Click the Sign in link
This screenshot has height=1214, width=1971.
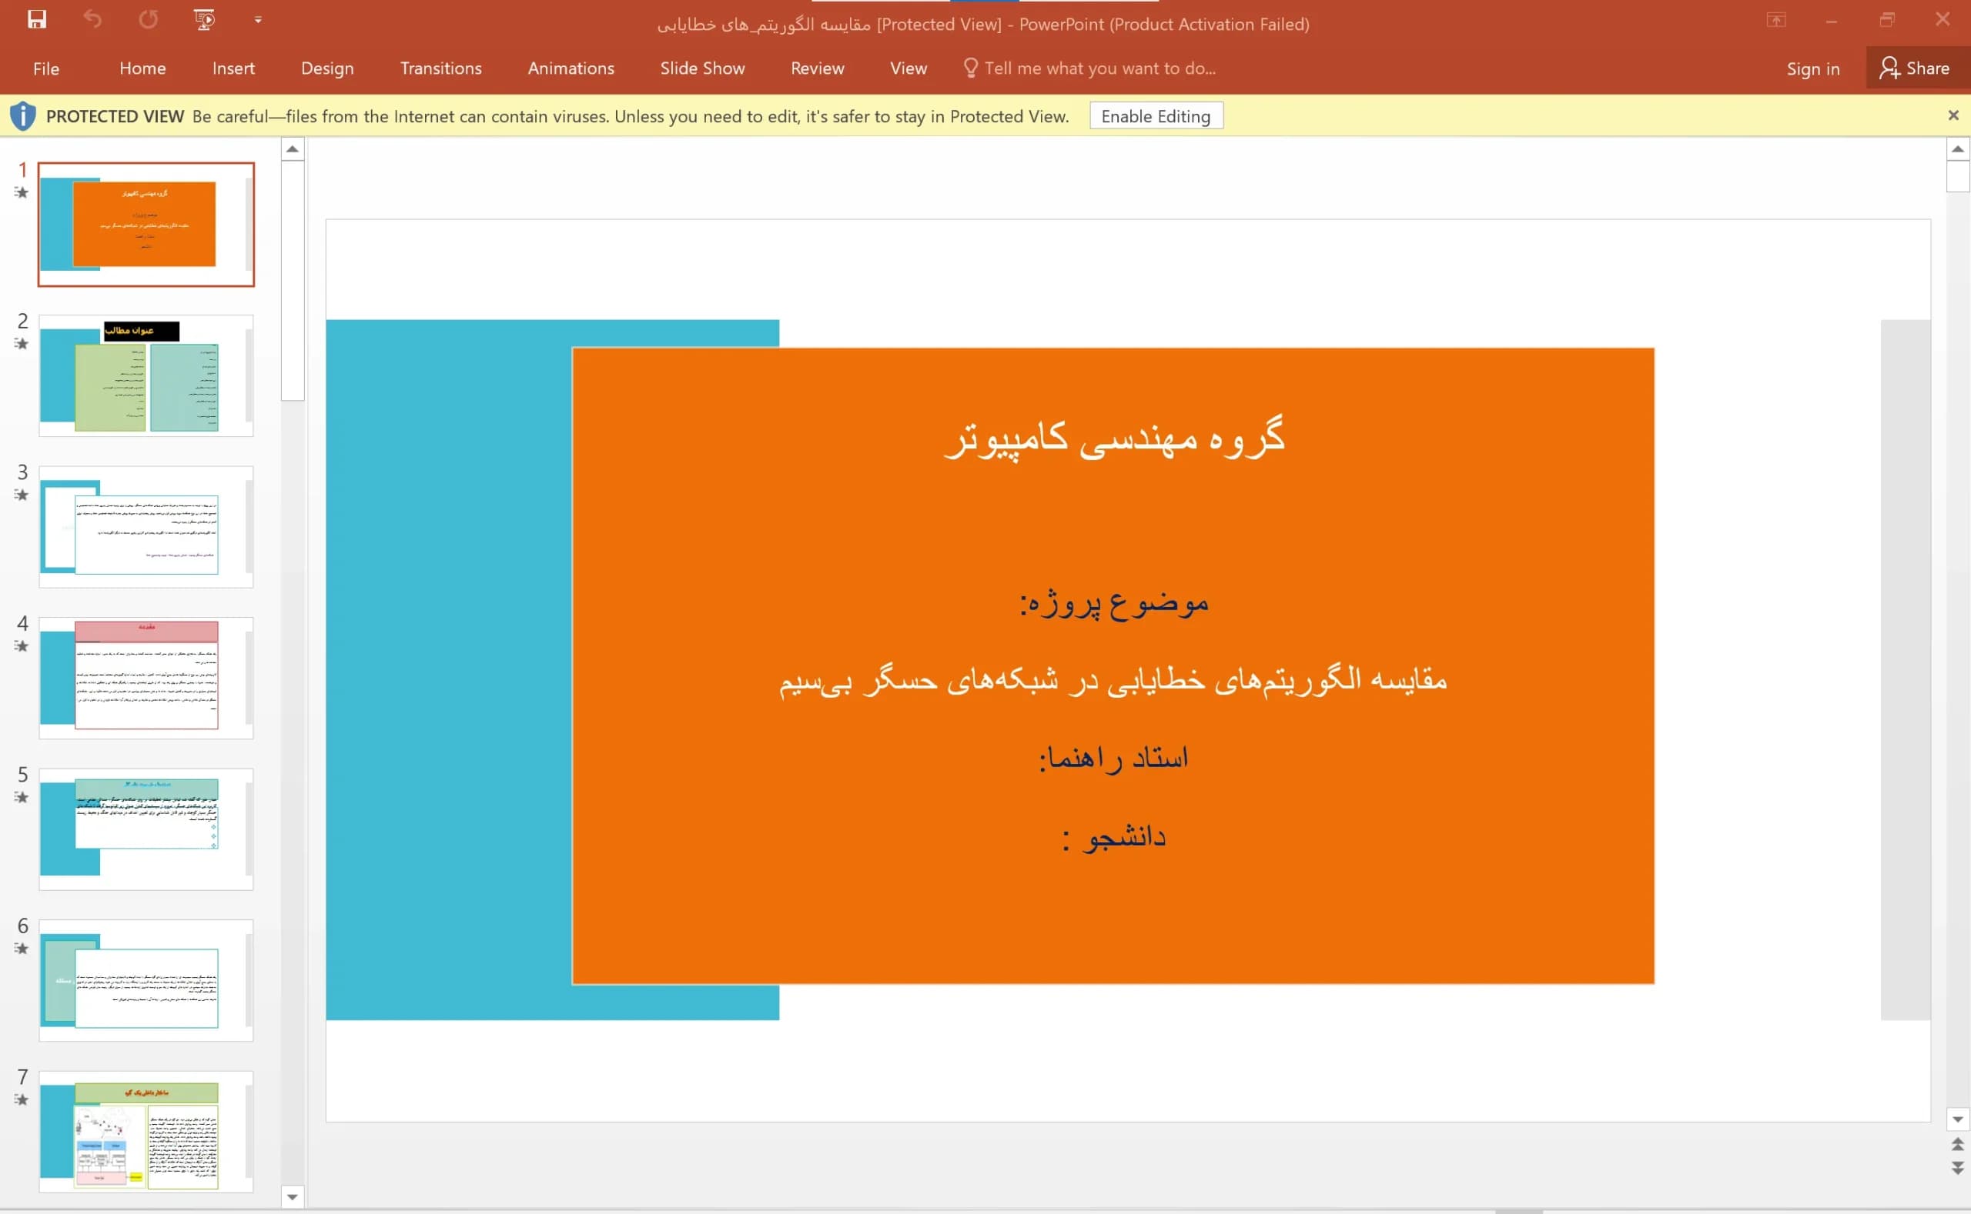pyautogui.click(x=1812, y=69)
